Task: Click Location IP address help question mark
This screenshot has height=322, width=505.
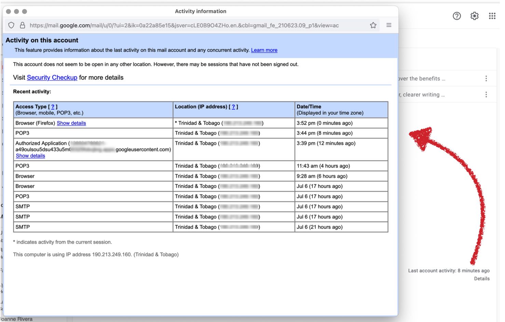Action: coord(233,107)
